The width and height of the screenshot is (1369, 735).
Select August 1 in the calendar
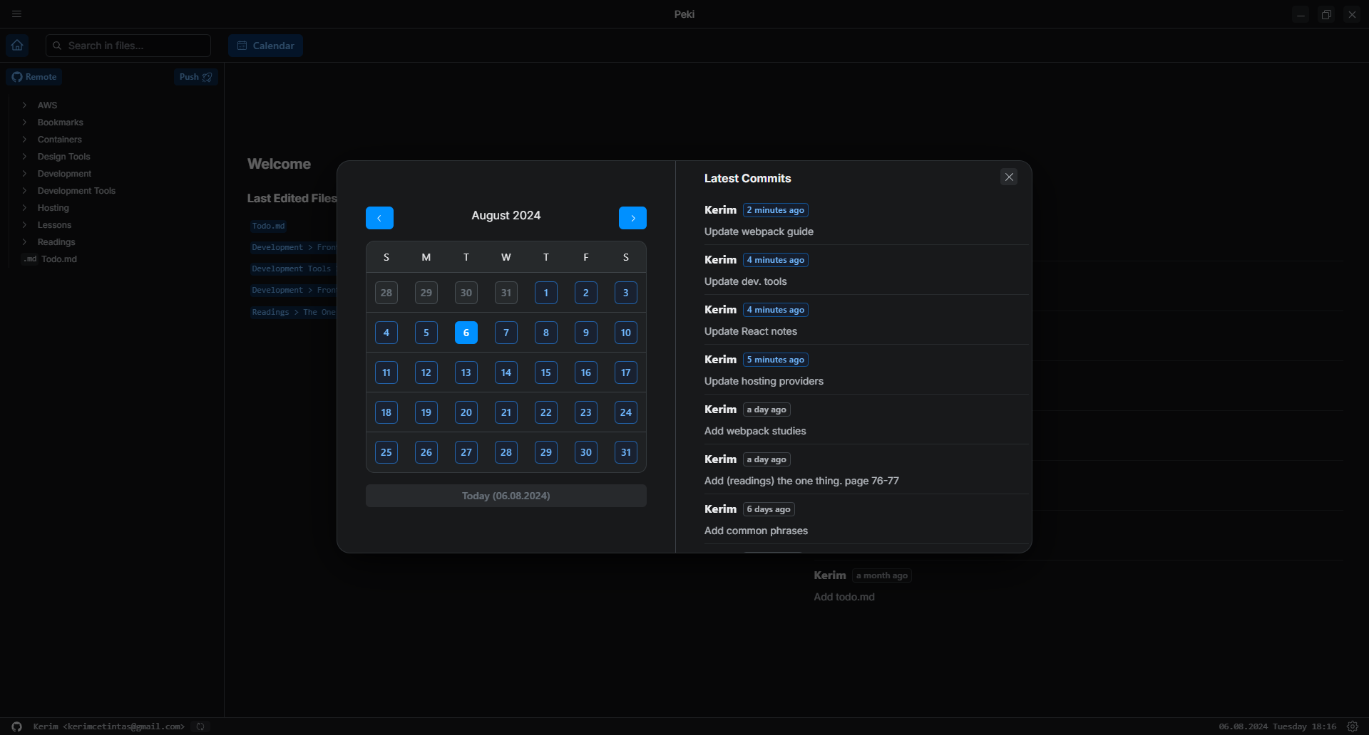546,293
